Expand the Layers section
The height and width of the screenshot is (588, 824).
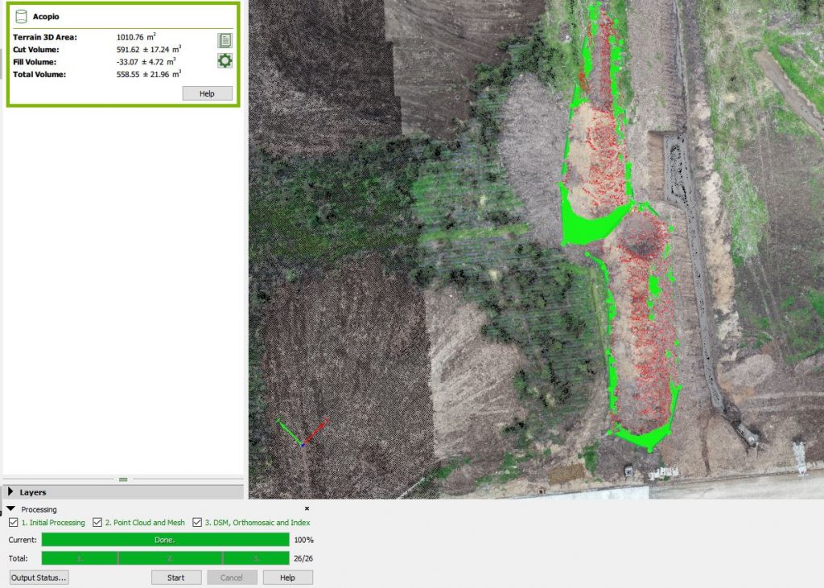[x=11, y=491]
